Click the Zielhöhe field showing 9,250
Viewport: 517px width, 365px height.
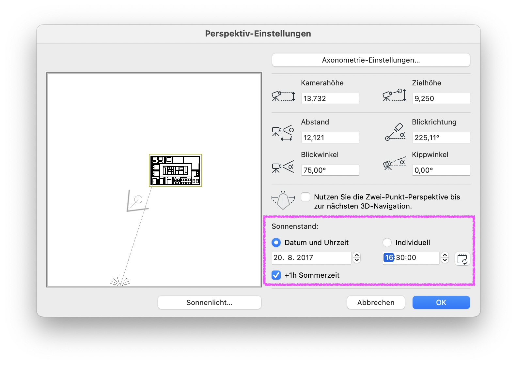[441, 98]
